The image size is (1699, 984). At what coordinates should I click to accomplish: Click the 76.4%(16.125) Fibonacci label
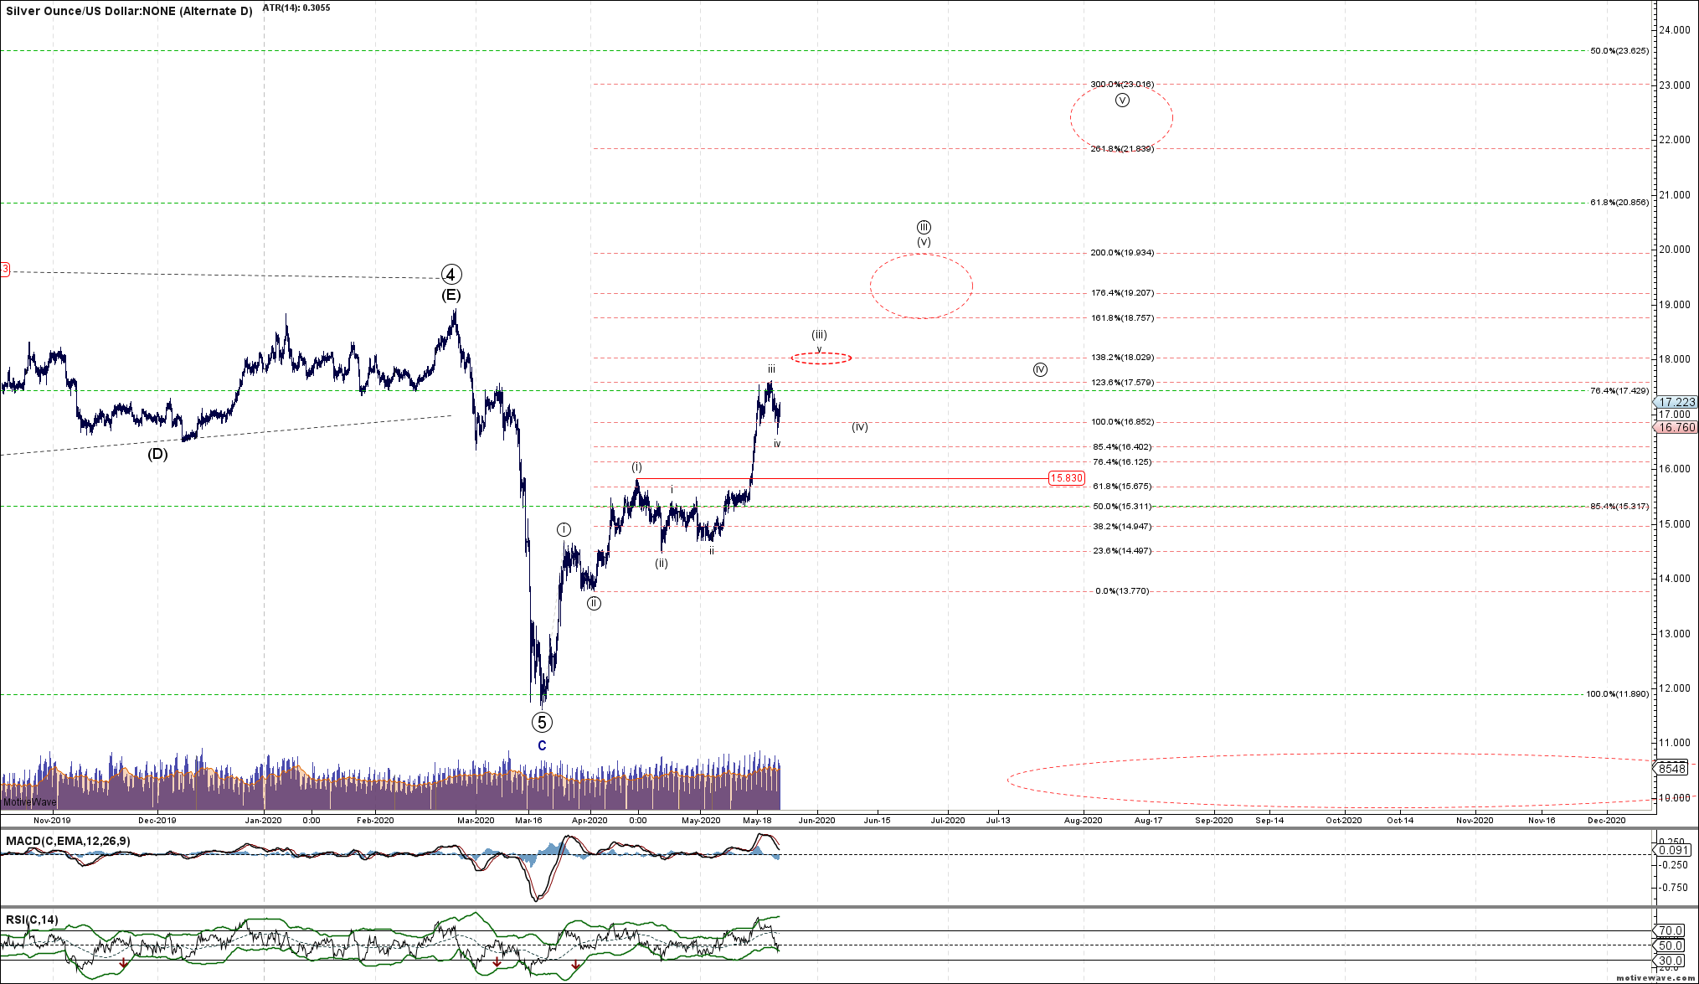click(1122, 462)
